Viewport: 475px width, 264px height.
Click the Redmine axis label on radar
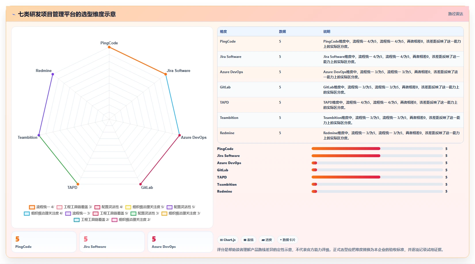coord(44,71)
